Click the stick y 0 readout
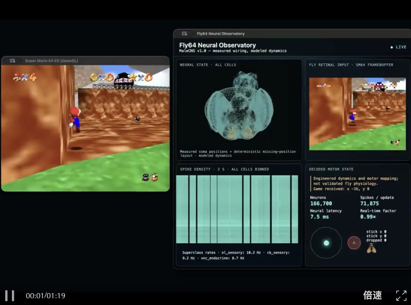 point(376,236)
